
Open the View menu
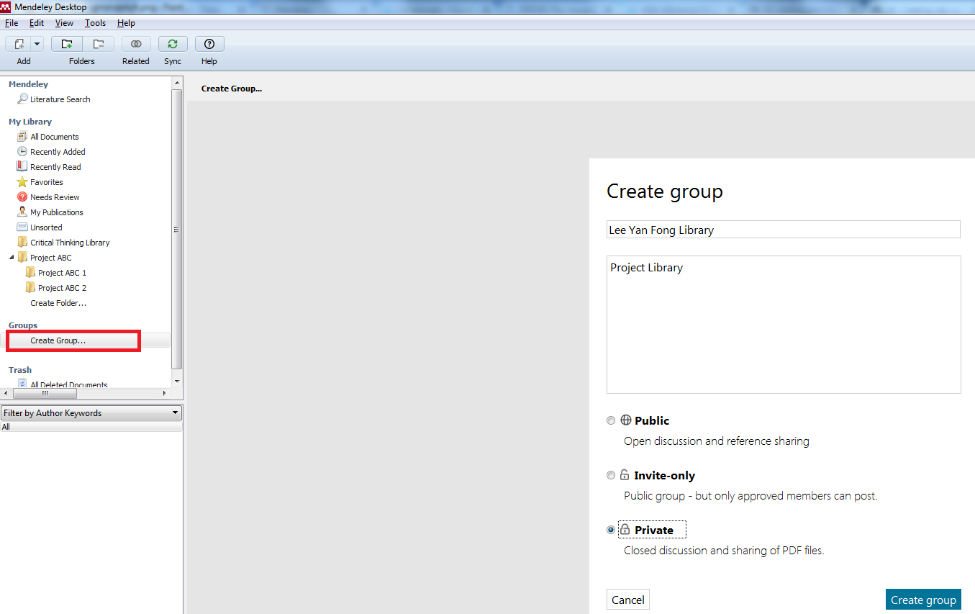pos(64,23)
